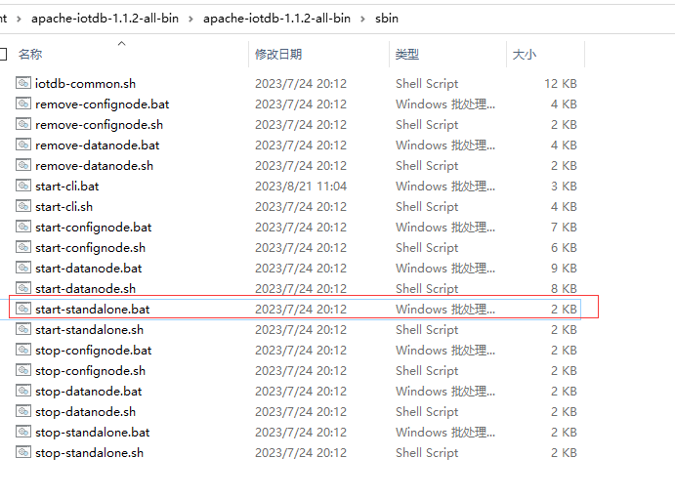Open the second apache-iotdb-1.1.2-all-bin breadcrumb
675x499 pixels.
tap(276, 19)
